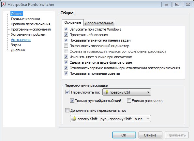Click the Отмена button
The height and width of the screenshot is (141, 194).
pyautogui.click(x=150, y=135)
